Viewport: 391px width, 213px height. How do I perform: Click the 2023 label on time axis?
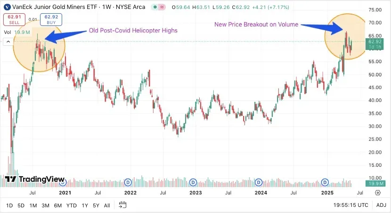pyautogui.click(x=195, y=193)
